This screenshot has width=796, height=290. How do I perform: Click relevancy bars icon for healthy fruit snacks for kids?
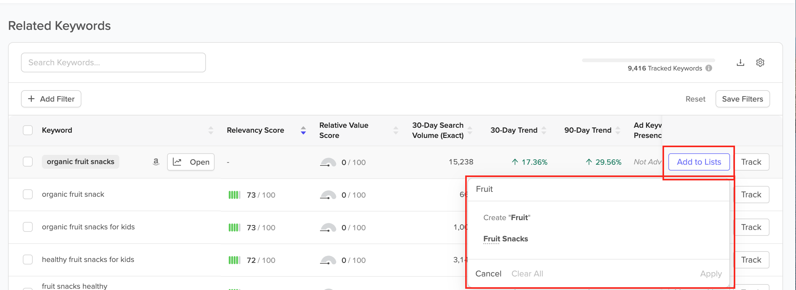(x=235, y=260)
